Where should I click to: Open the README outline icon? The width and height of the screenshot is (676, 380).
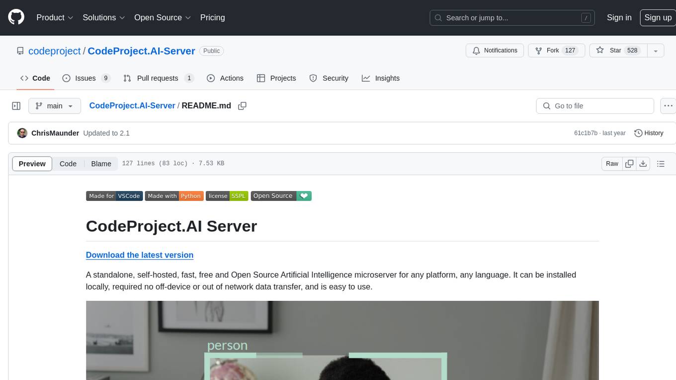tap(661, 164)
